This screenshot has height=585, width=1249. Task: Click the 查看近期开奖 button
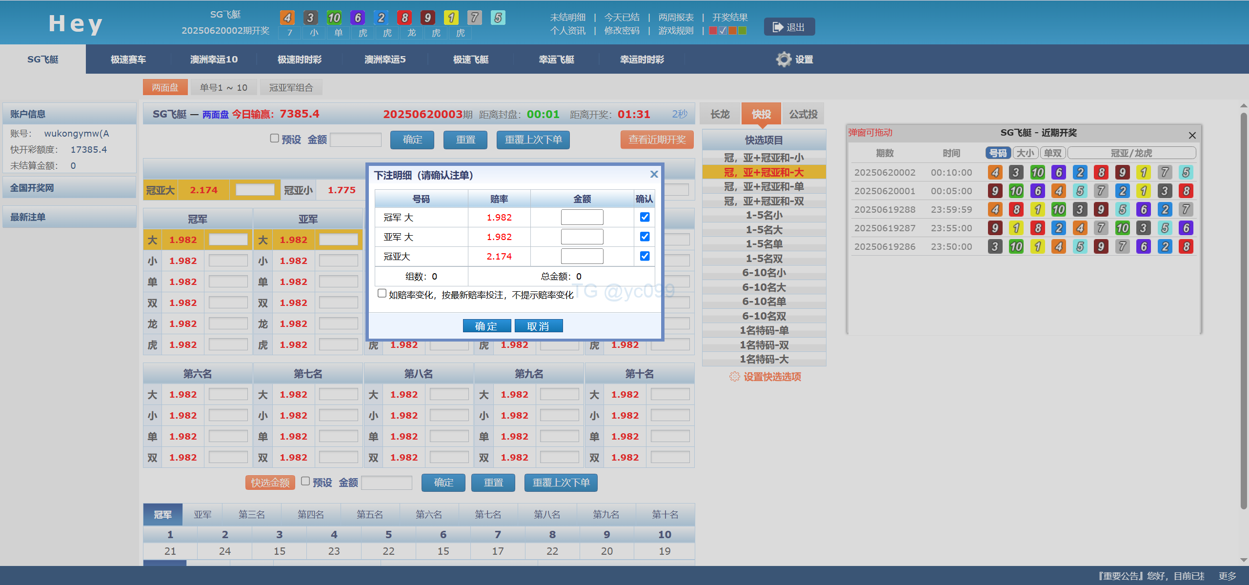pos(657,140)
